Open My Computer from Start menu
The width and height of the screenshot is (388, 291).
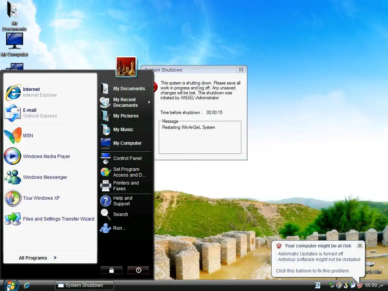coord(126,143)
